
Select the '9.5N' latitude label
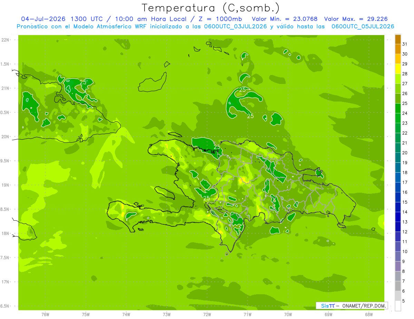[4, 161]
